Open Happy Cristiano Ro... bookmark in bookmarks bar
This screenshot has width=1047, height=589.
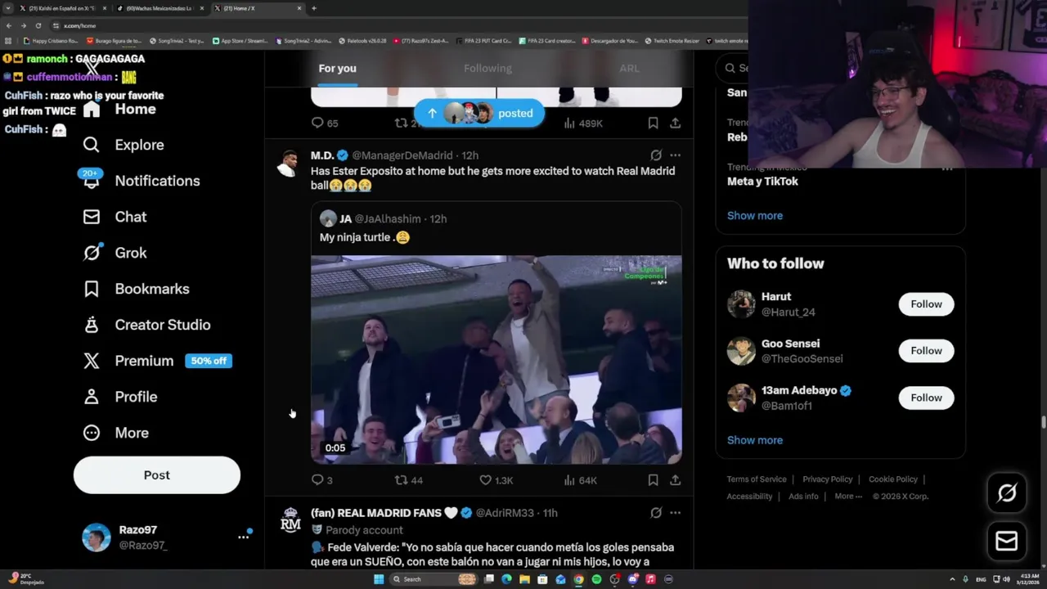tap(51, 40)
